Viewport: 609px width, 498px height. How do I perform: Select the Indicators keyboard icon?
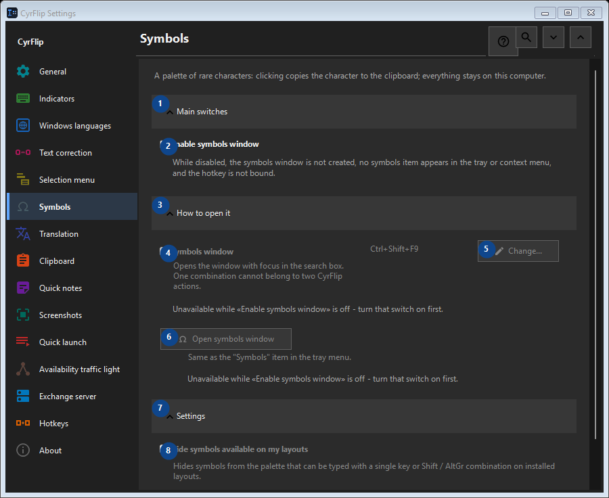click(x=23, y=98)
